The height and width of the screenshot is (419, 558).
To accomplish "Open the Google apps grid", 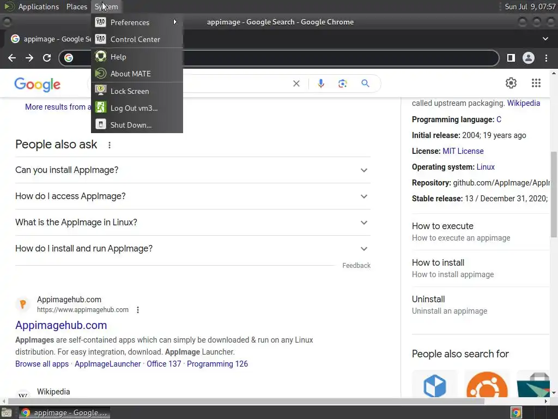I will pyautogui.click(x=536, y=83).
